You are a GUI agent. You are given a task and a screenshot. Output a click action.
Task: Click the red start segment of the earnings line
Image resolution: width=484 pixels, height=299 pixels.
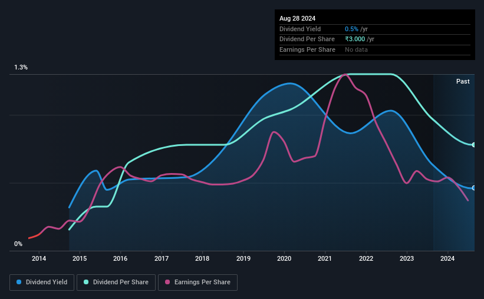(34, 237)
